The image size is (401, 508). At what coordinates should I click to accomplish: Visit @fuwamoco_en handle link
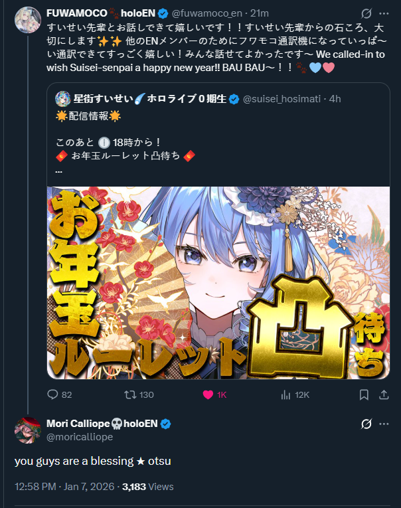206,13
